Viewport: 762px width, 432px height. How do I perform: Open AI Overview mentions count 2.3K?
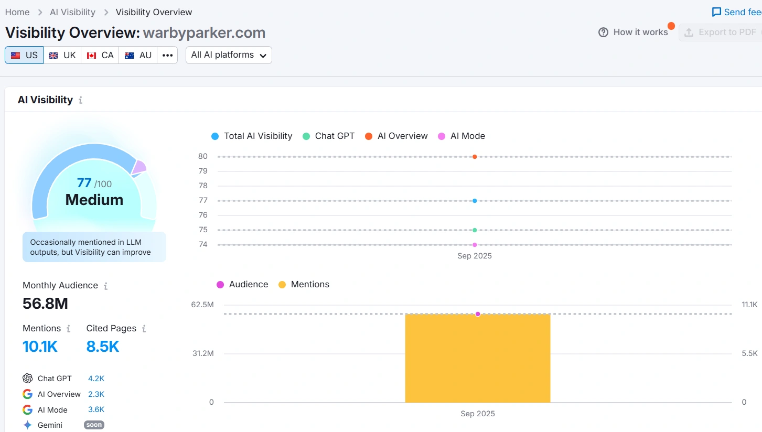[96, 394]
